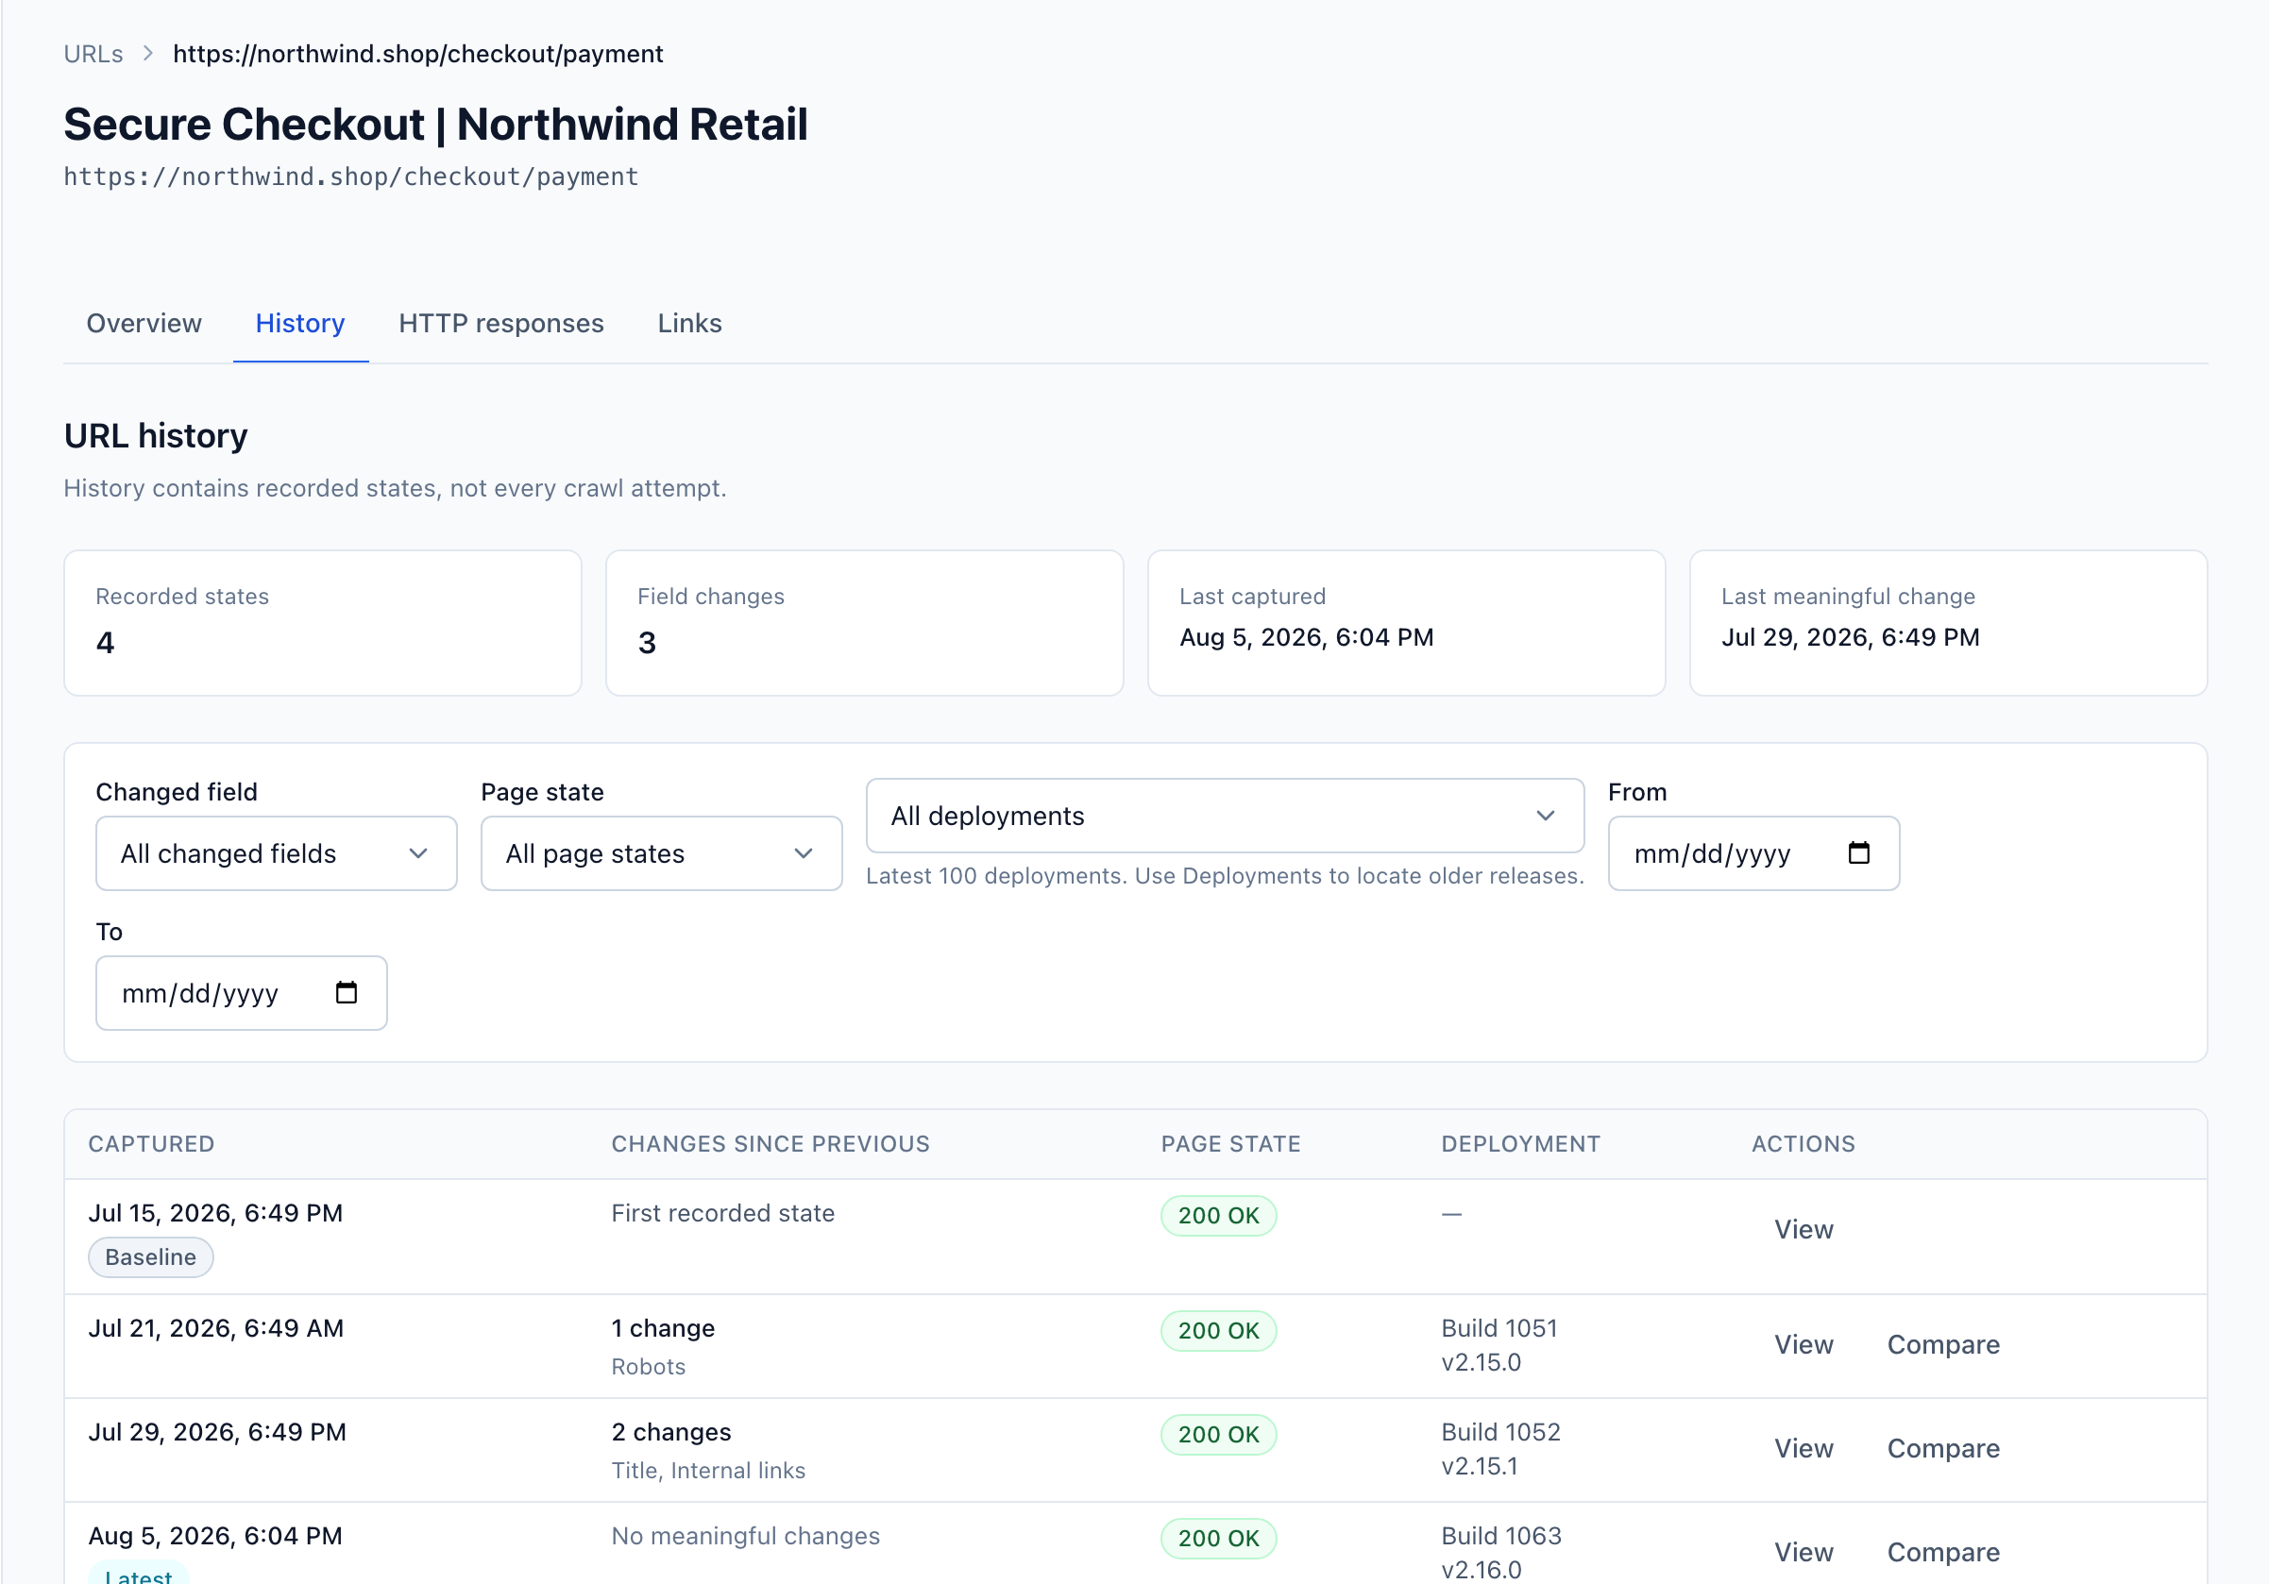Click the 'URL history' heading

pyautogui.click(x=156, y=435)
